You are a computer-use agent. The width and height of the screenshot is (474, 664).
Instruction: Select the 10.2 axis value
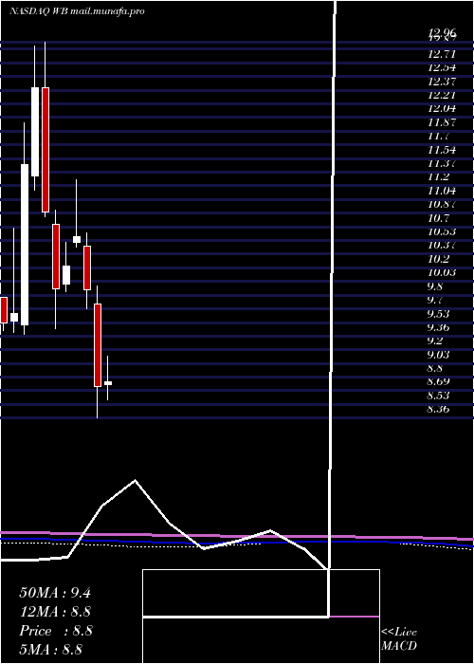[x=438, y=259]
